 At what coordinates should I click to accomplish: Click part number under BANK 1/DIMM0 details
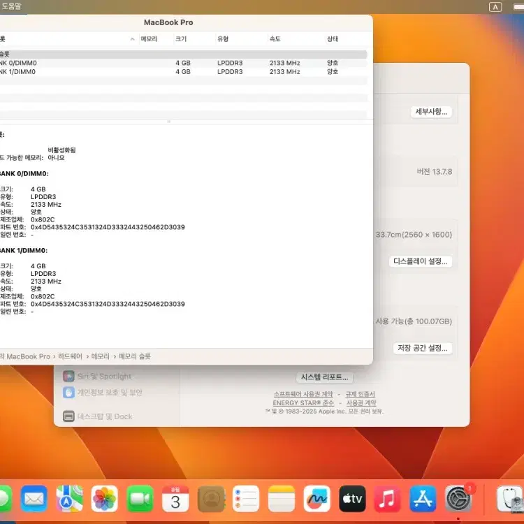point(108,304)
